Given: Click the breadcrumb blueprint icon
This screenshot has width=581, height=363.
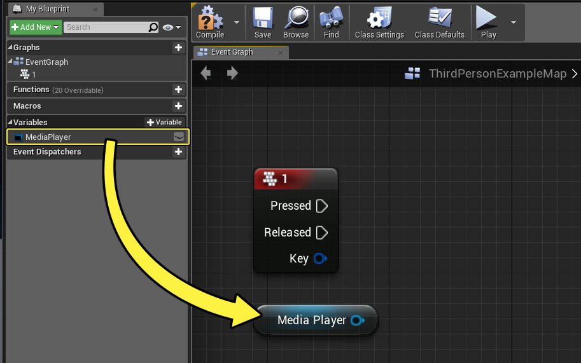Looking at the screenshot, I should (x=412, y=73).
